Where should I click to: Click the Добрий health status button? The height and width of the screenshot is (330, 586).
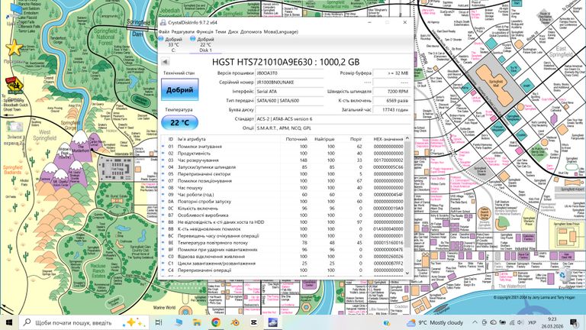[179, 89]
